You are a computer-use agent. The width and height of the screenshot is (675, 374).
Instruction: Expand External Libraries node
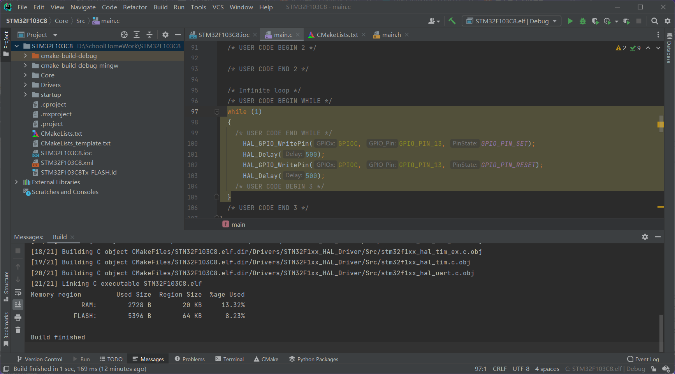[x=16, y=182]
